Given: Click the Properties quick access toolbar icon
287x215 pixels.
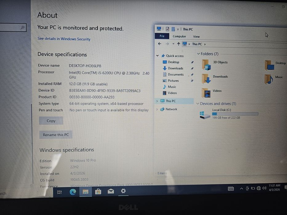Looking at the screenshot, I should [167, 29].
